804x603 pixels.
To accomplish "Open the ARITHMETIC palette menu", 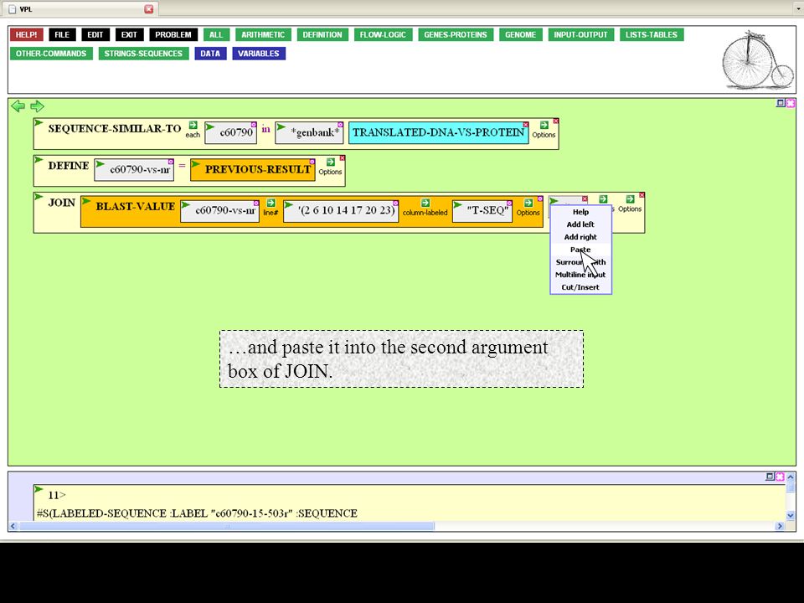I will tap(263, 35).
